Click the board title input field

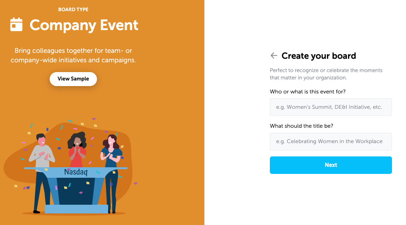point(331,141)
